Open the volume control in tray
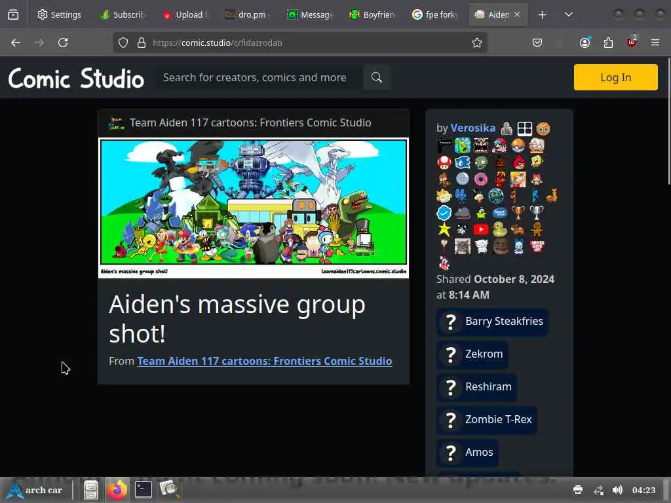Screen dimensions: 671x503 click(x=617, y=490)
